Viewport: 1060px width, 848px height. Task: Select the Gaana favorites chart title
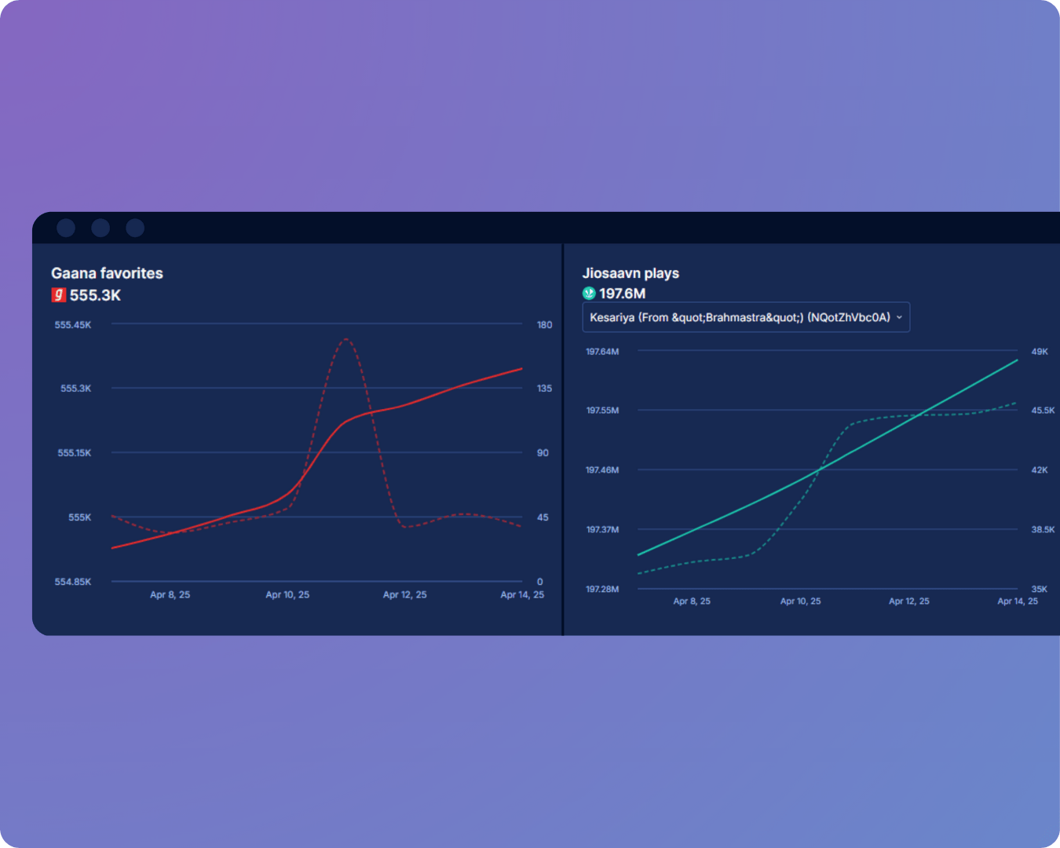click(x=107, y=273)
